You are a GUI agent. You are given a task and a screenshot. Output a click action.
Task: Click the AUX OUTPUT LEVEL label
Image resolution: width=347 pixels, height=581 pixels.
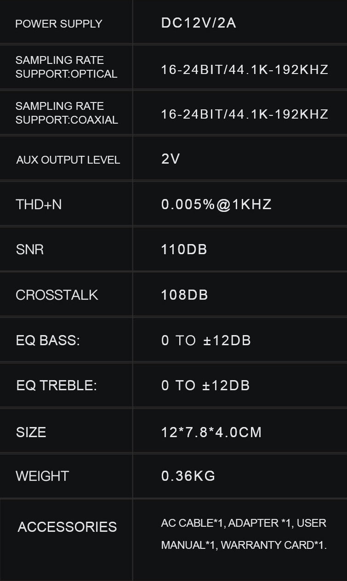tap(68, 160)
